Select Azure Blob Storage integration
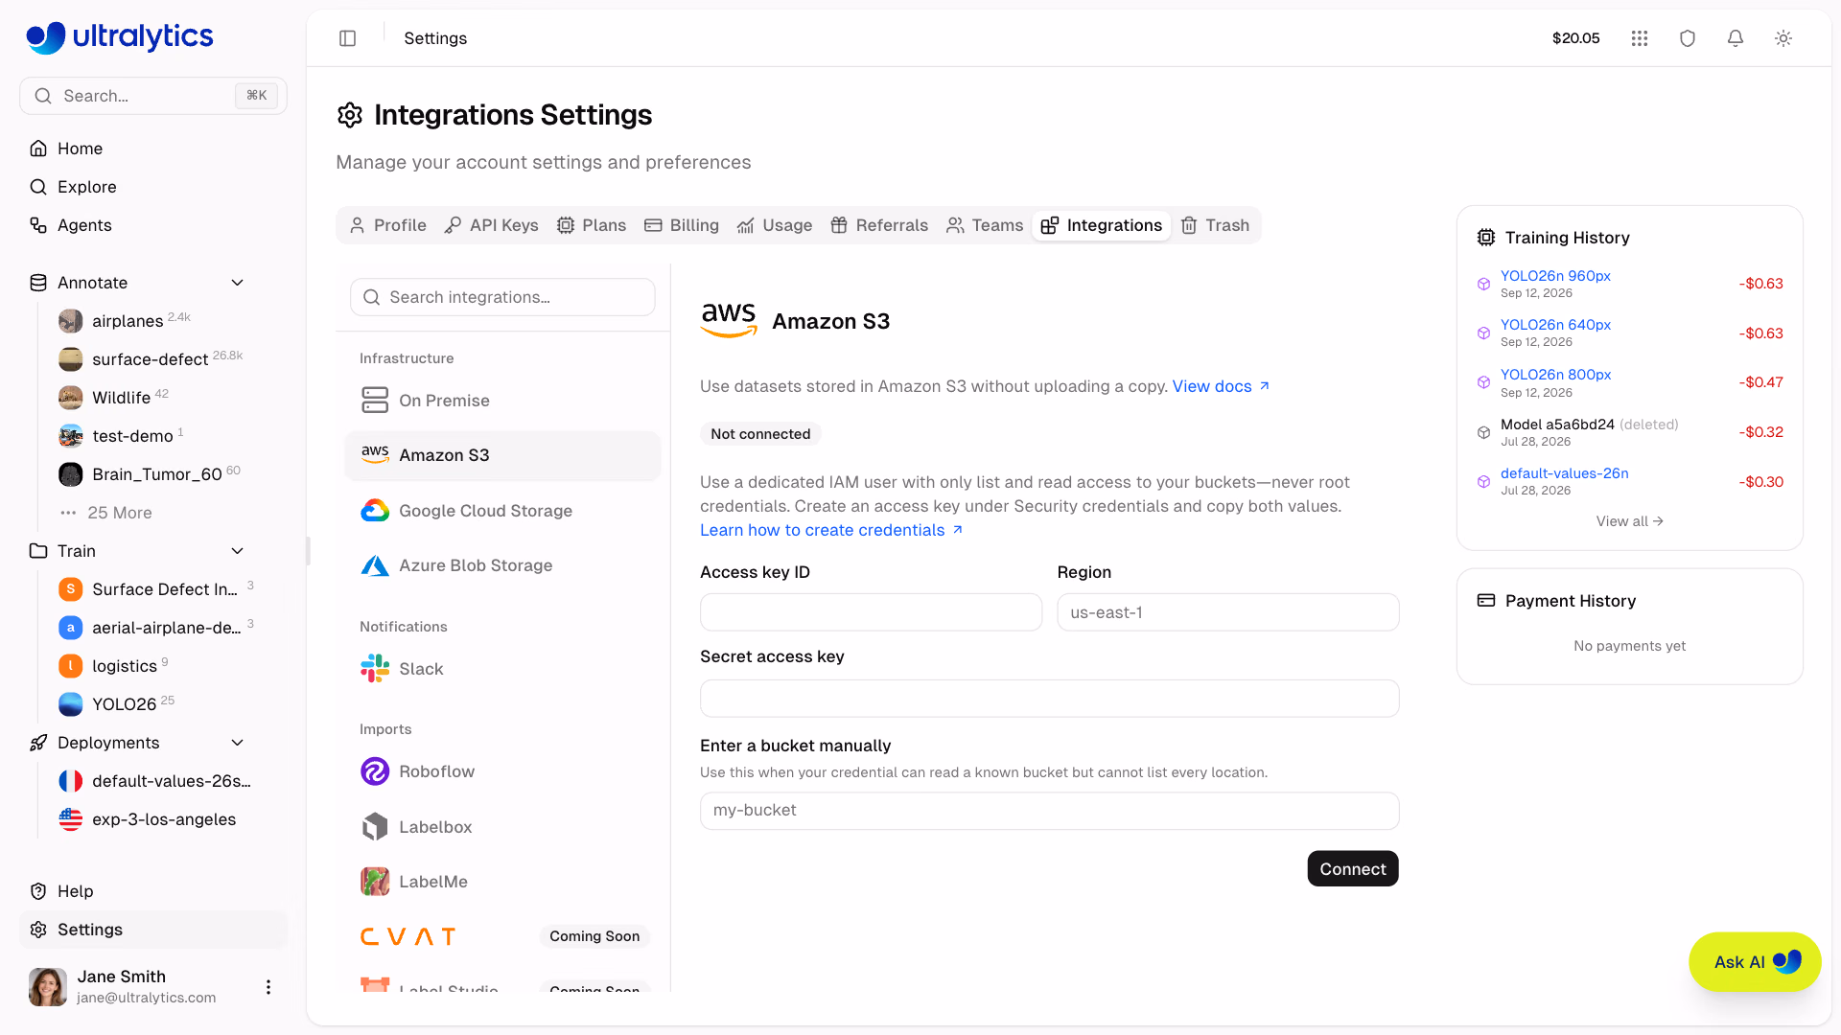1841x1035 pixels. pos(502,565)
